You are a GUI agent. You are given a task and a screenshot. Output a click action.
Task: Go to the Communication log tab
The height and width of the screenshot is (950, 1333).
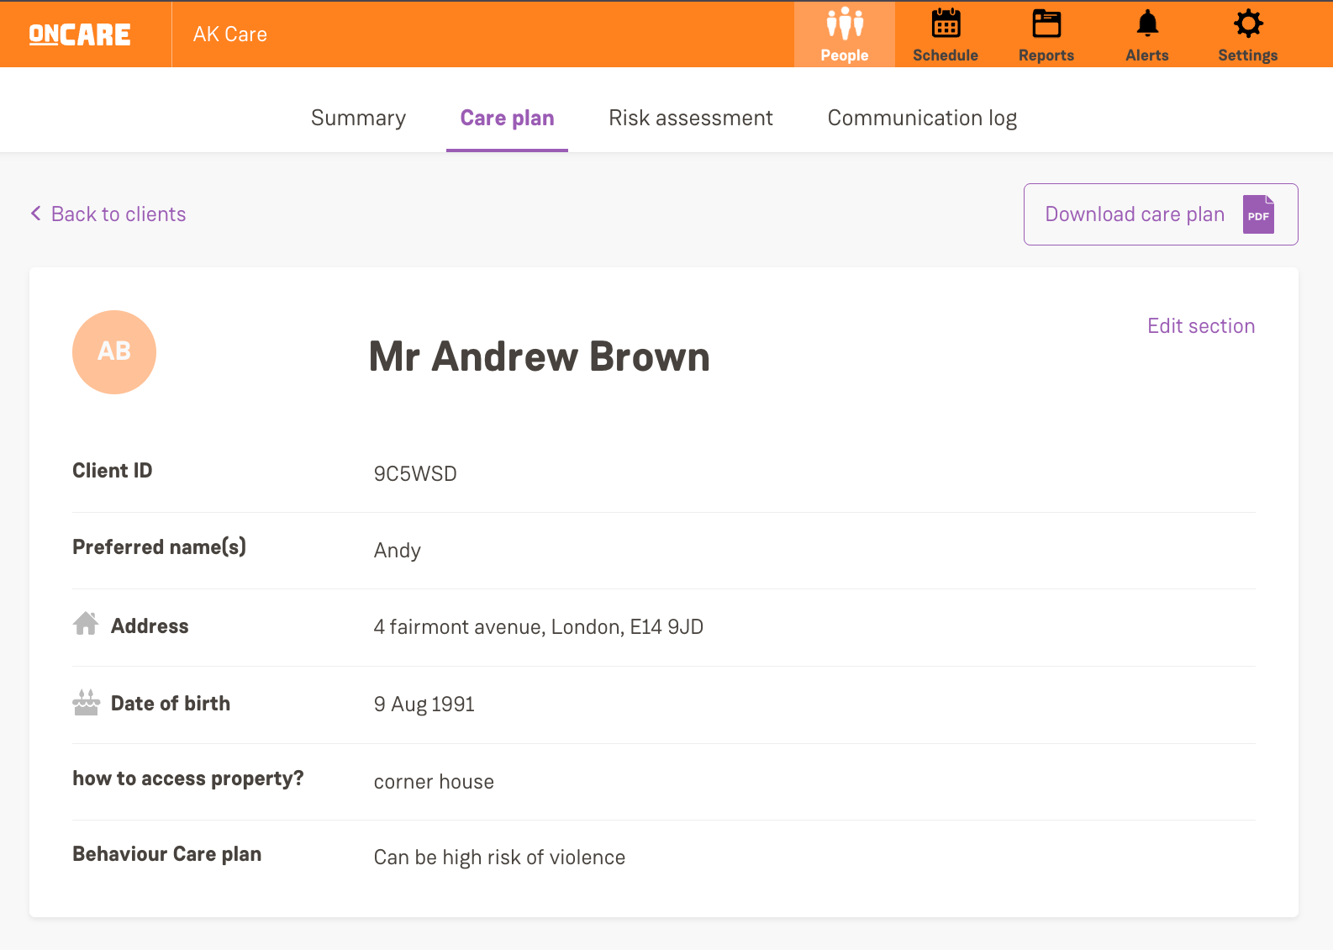[922, 119]
